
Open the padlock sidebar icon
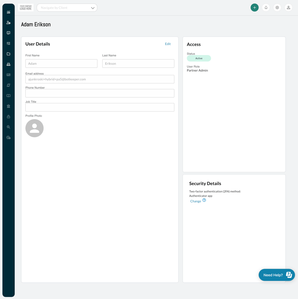click(8, 116)
